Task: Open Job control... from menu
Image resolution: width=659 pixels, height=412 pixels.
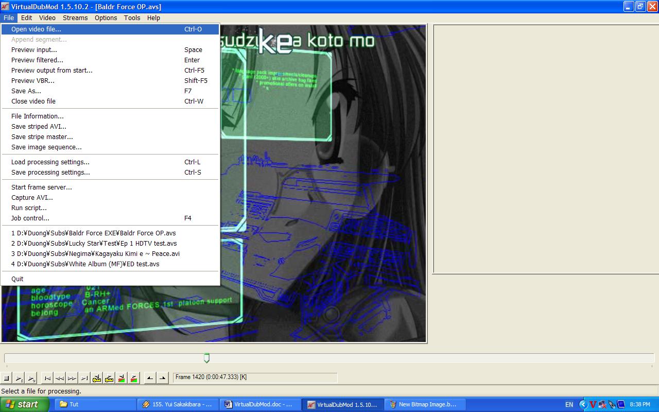Action: pyautogui.click(x=110, y=218)
